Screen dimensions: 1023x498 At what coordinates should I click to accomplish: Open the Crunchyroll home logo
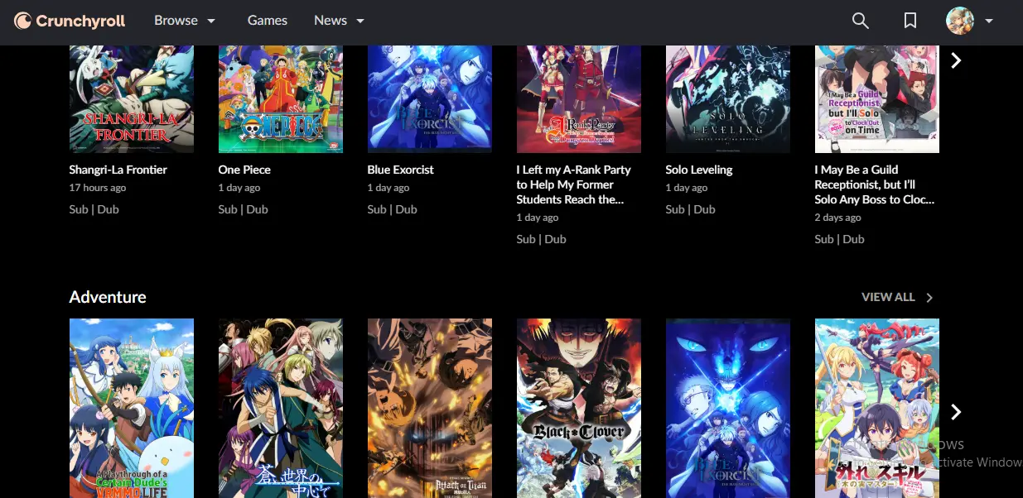pyautogui.click(x=70, y=21)
